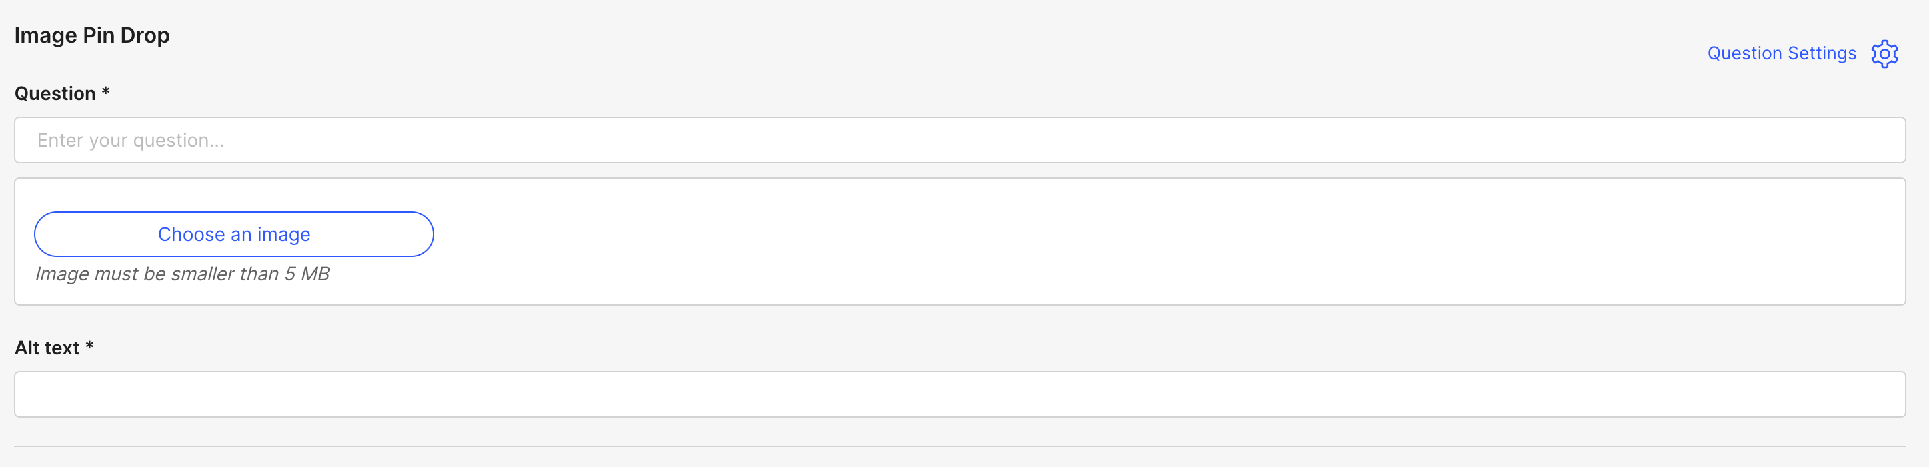The height and width of the screenshot is (467, 1929).
Task: Select the blue Question Settings text
Action: pos(1781,53)
